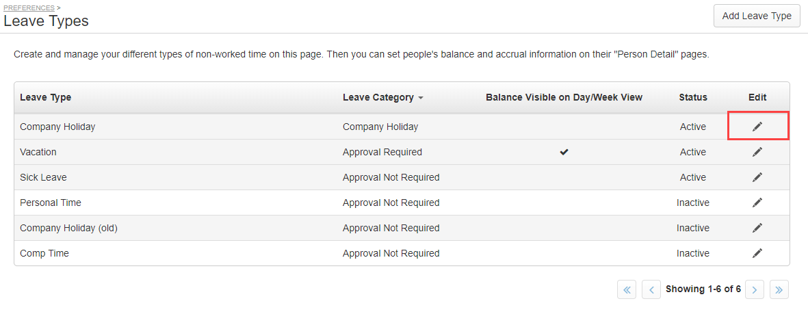Go to the previous page
Viewport: 808px width, 312px height.
651,289
